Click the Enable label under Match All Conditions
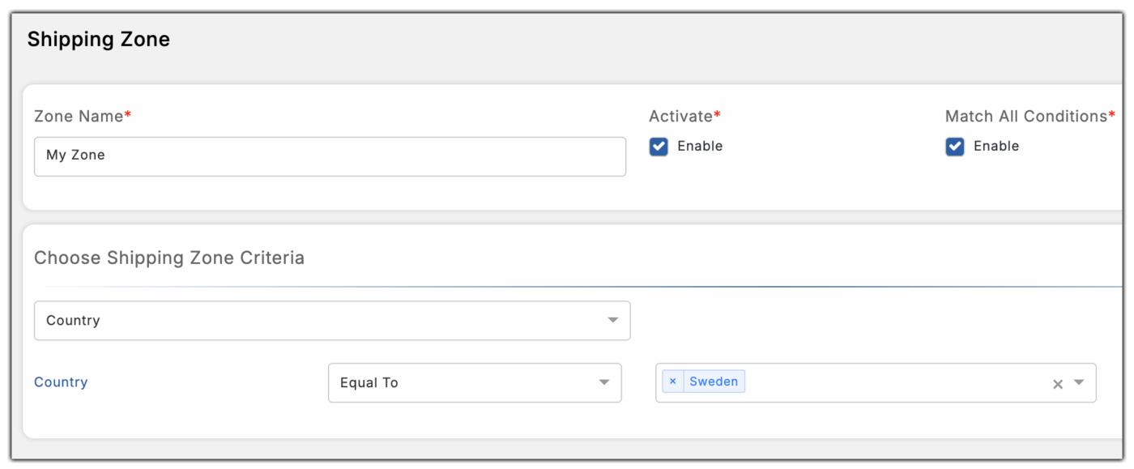The image size is (1134, 469). click(x=996, y=147)
